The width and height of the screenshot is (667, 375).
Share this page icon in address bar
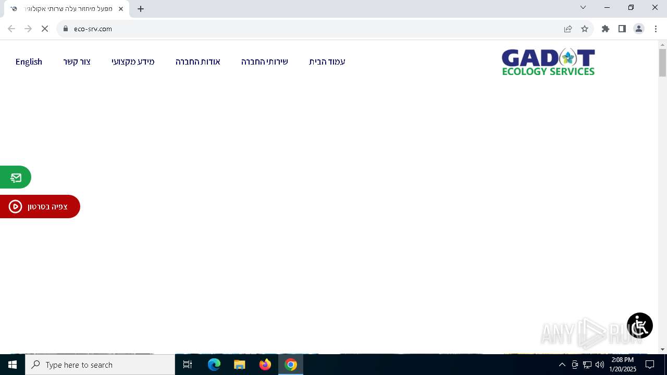click(x=568, y=29)
